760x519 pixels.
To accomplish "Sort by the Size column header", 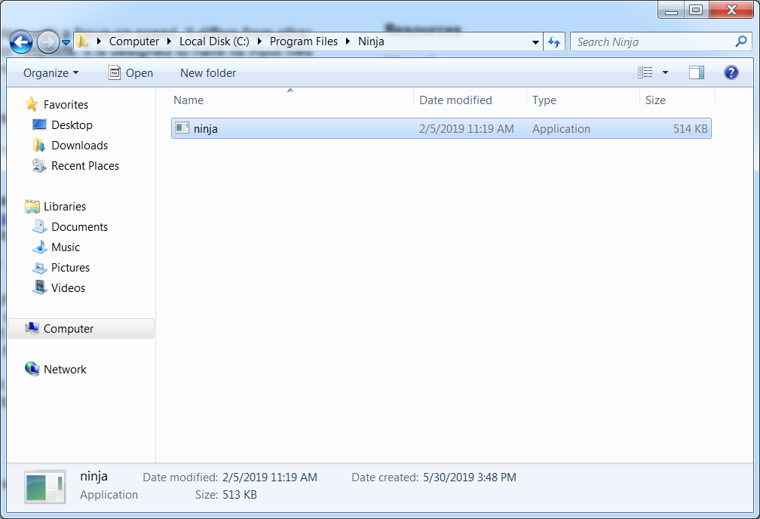I will pos(655,100).
